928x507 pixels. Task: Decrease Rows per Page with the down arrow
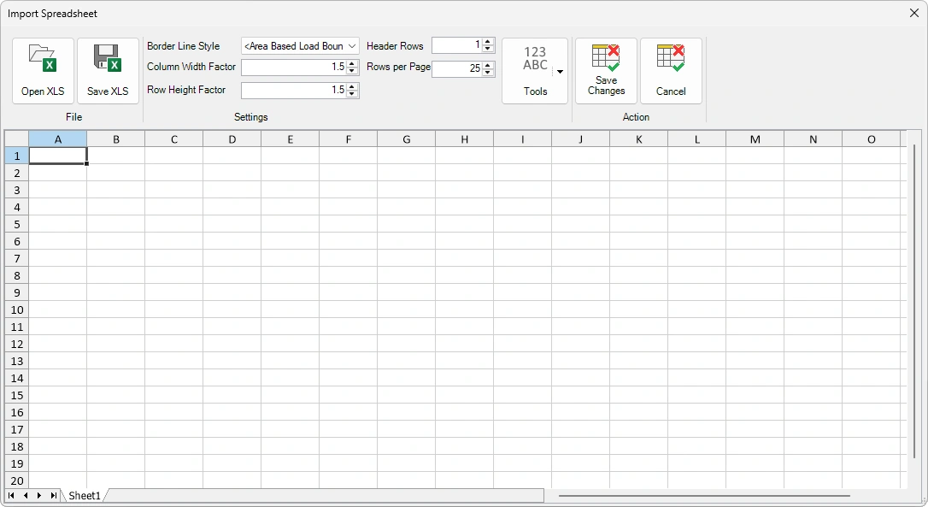point(487,74)
